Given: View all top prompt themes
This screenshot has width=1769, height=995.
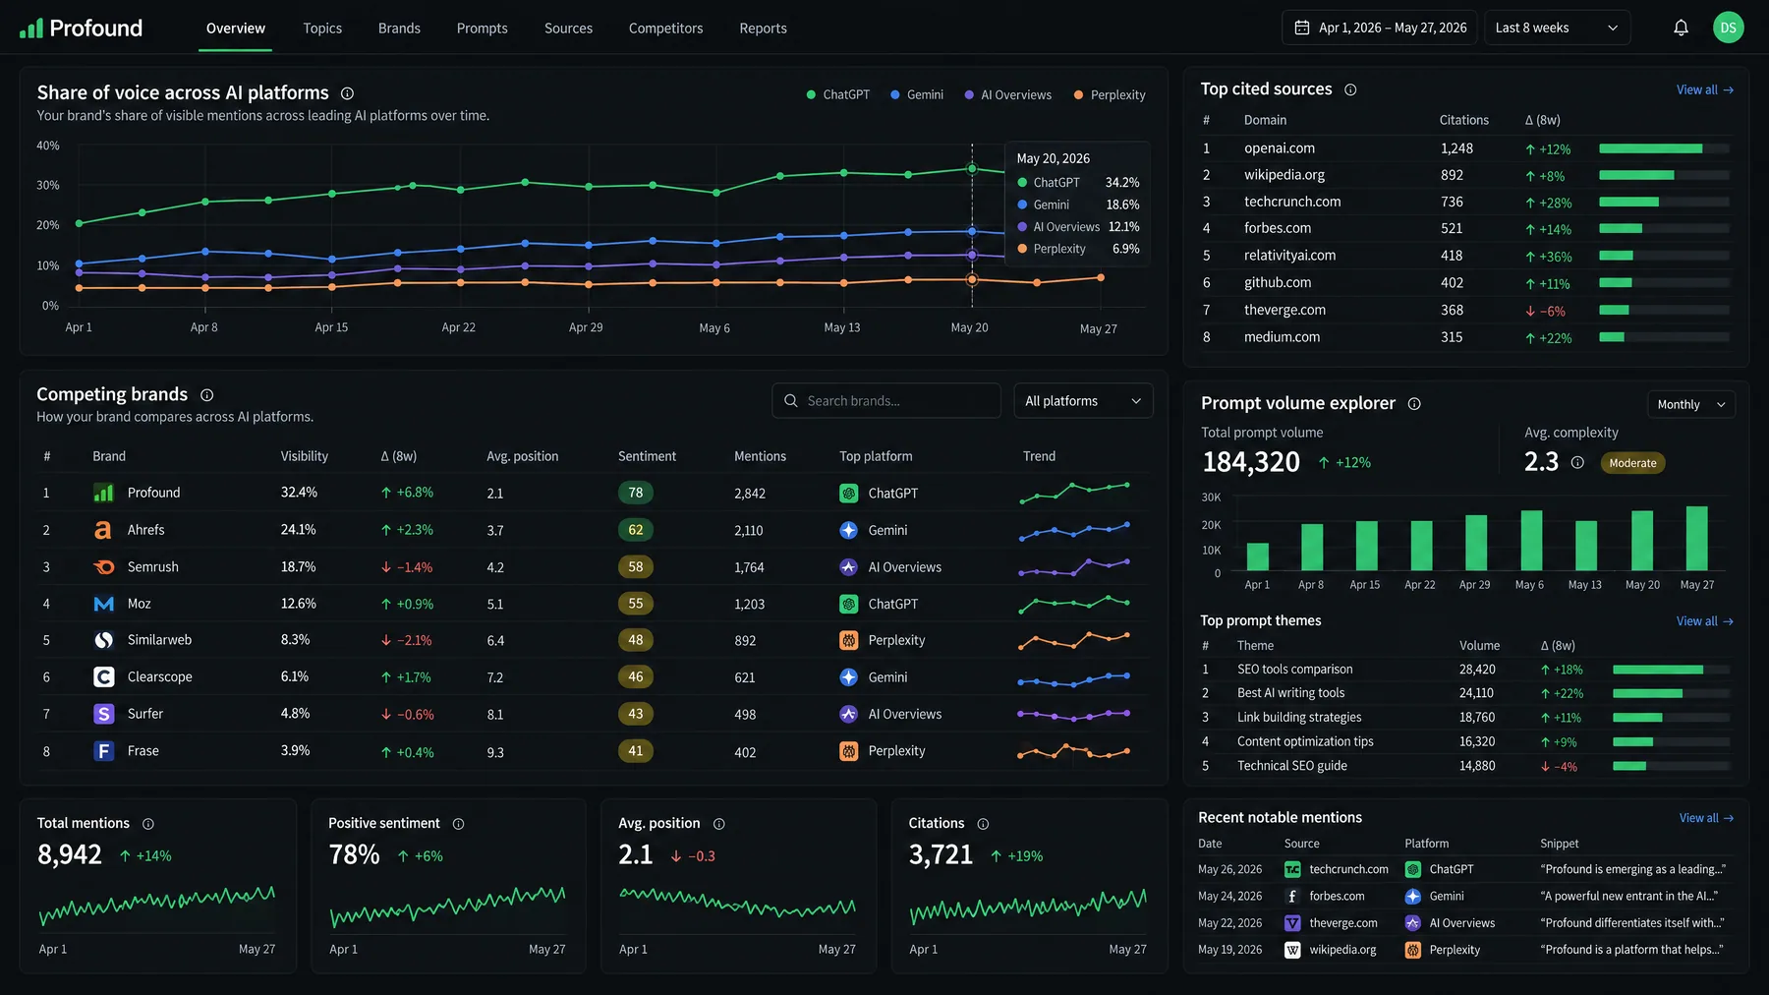Looking at the screenshot, I should (x=1705, y=621).
